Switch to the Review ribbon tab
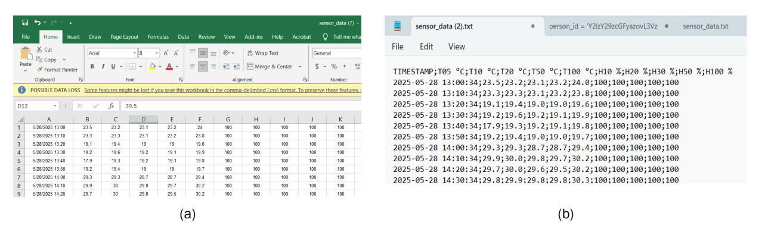This screenshot has width=765, height=232. [x=206, y=37]
